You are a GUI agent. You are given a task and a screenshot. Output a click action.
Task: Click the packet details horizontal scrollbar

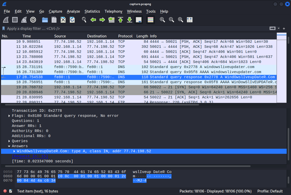[x=128, y=166]
